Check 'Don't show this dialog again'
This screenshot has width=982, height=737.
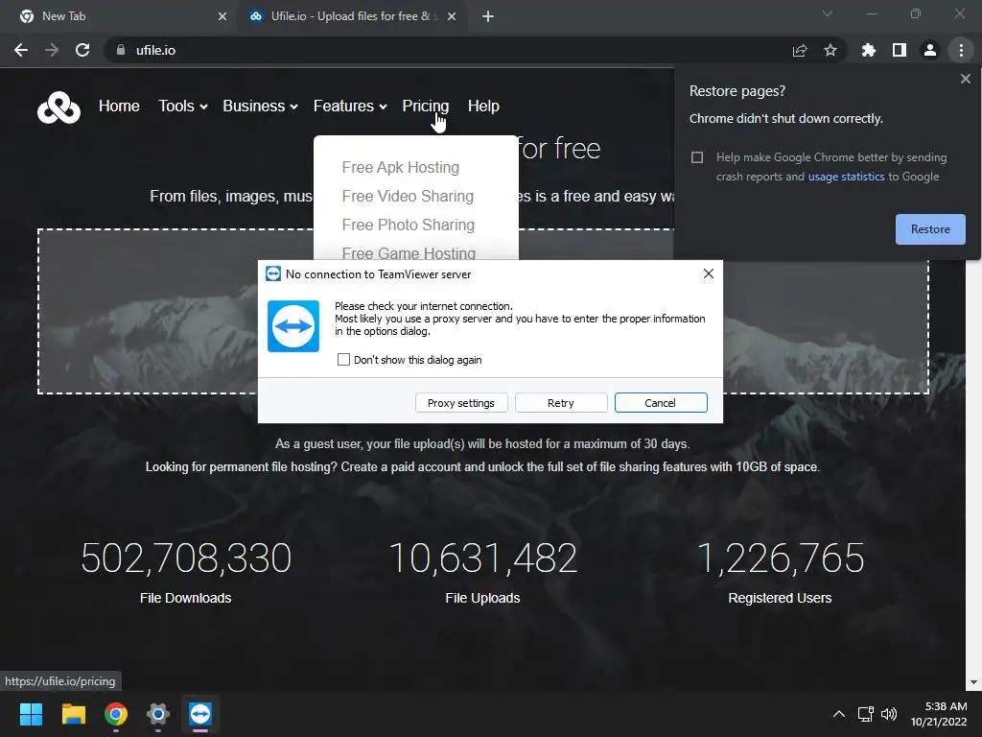343,360
